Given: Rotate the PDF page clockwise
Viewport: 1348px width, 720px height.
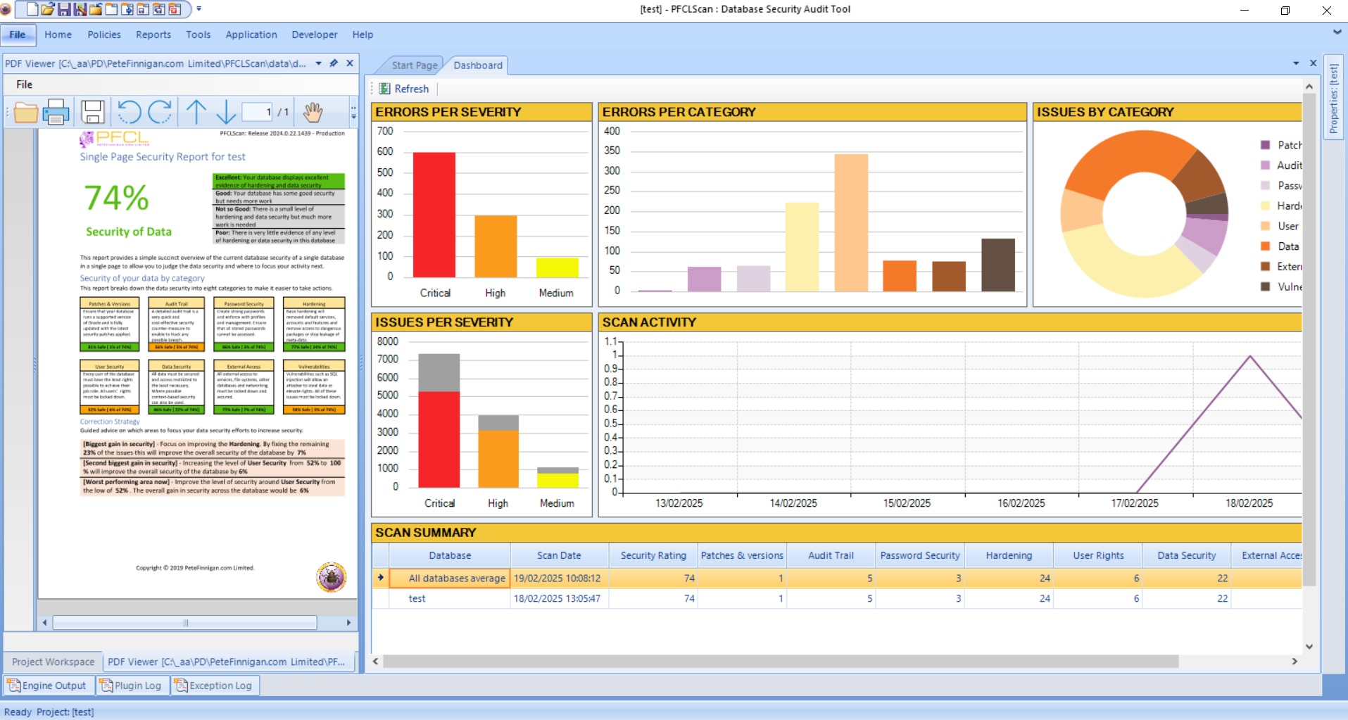Looking at the screenshot, I should [160, 112].
